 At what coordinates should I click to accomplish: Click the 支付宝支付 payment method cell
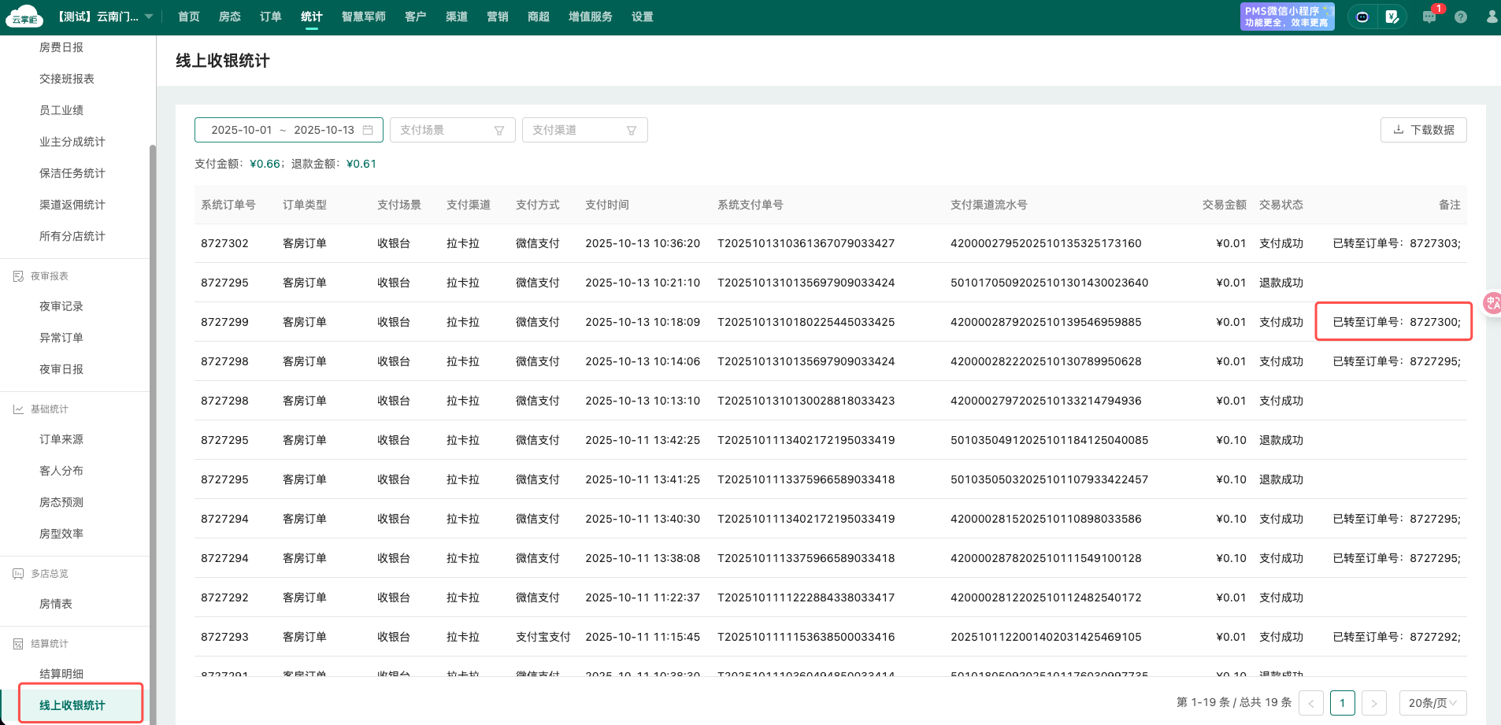click(543, 637)
